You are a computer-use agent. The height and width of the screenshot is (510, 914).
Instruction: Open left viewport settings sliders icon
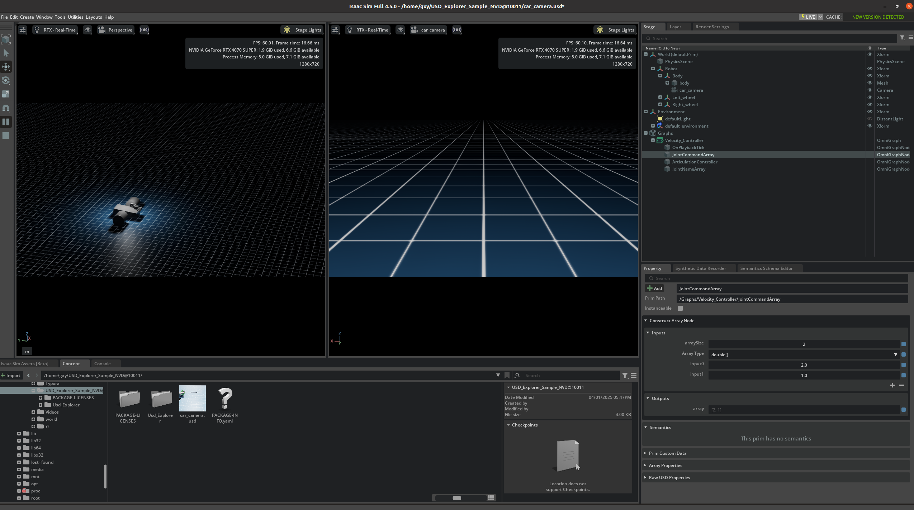click(23, 30)
